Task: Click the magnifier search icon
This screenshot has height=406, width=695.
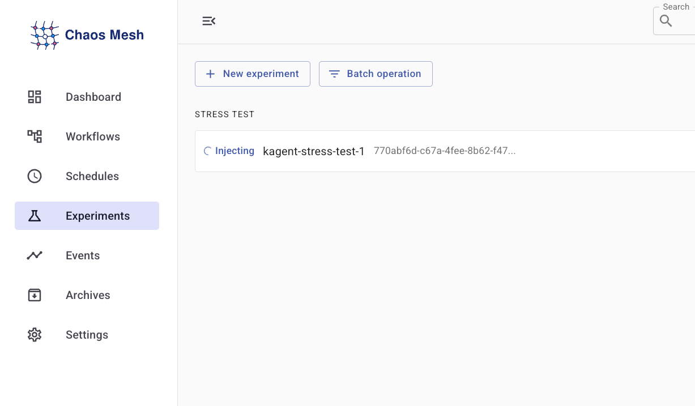Action: pos(666,22)
